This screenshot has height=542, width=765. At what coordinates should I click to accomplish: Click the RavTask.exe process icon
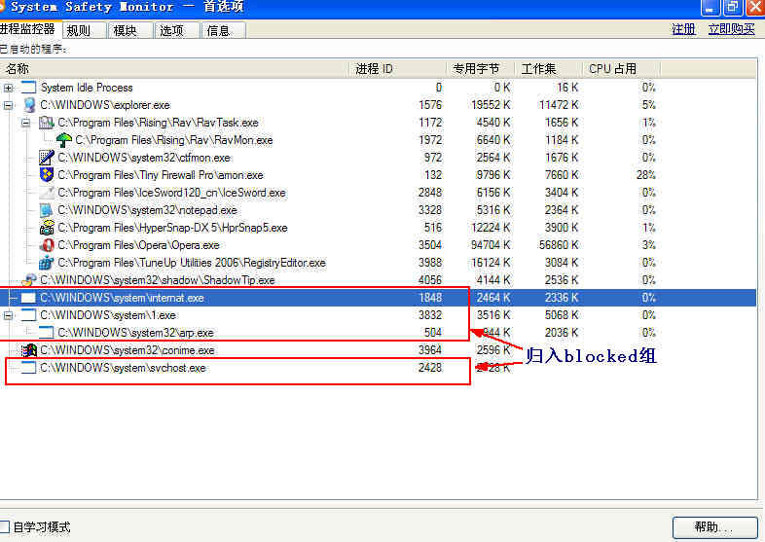(x=46, y=123)
